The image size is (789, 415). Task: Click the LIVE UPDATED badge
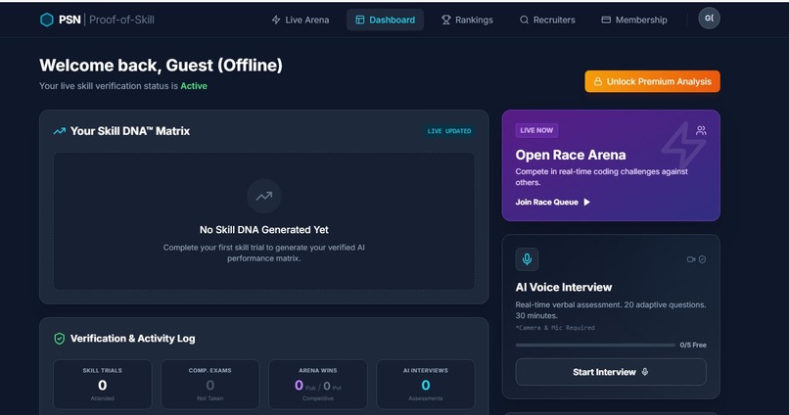(449, 131)
